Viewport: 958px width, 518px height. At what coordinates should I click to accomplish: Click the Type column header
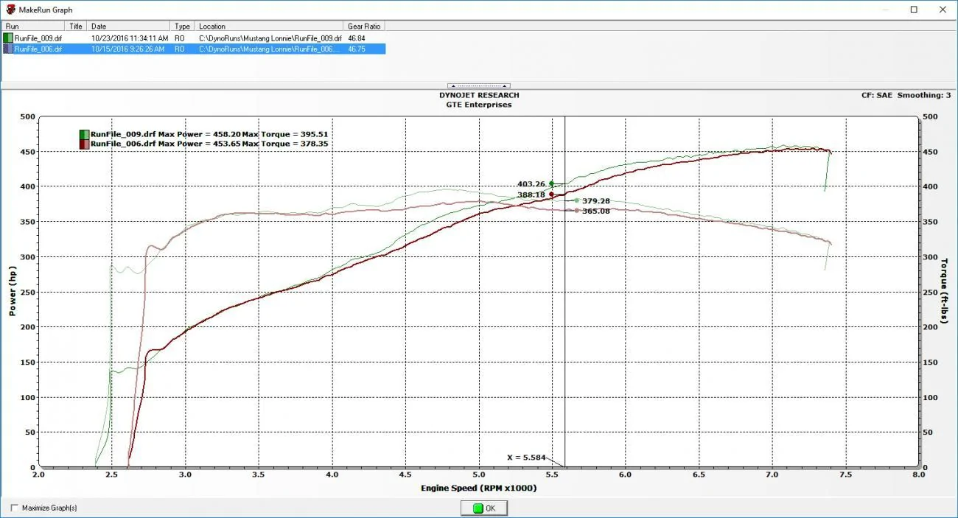(183, 26)
